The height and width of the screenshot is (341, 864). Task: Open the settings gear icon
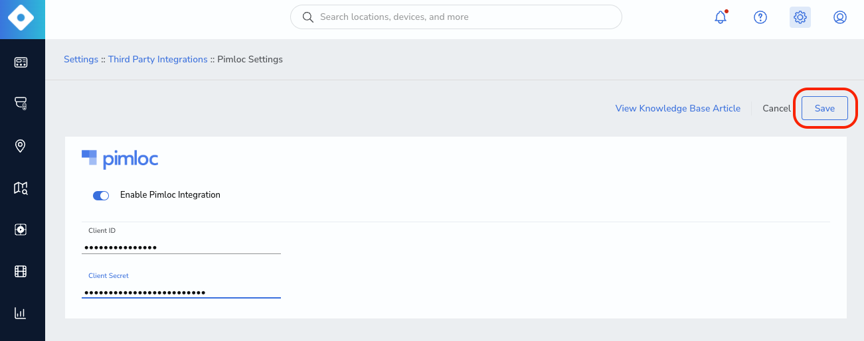[x=800, y=17]
